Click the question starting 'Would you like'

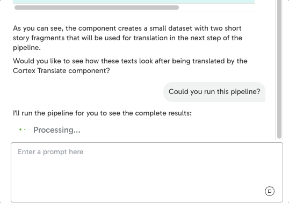click(130, 66)
